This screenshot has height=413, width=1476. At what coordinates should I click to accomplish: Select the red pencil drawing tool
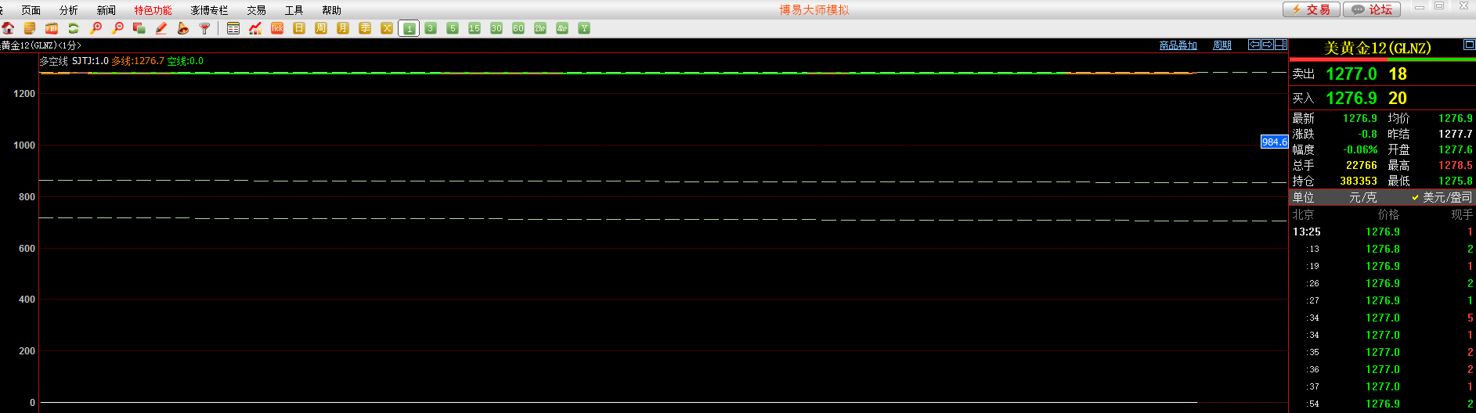161,28
